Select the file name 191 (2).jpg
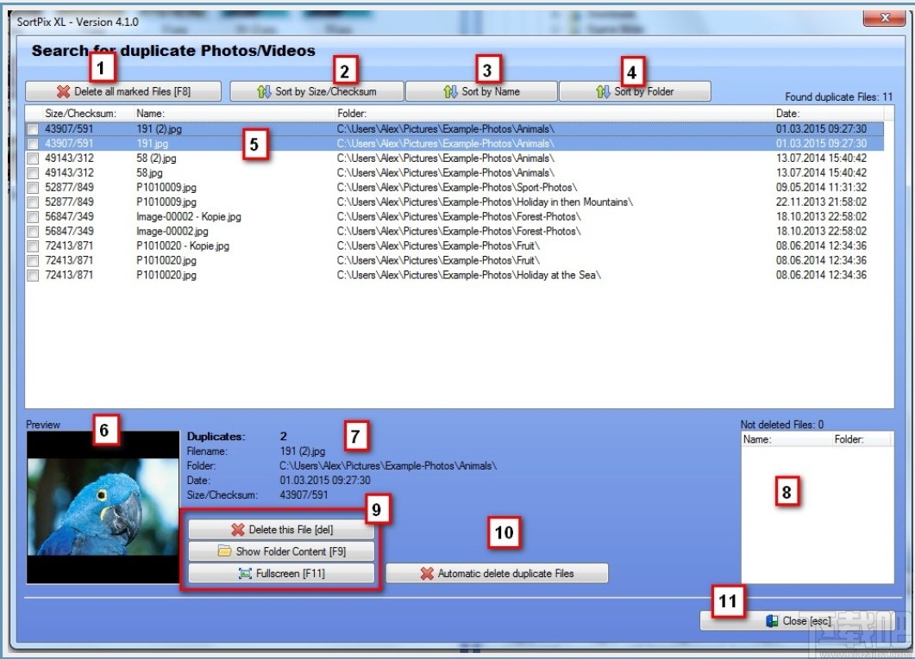Viewport: 915px width, 659px height. (159, 129)
